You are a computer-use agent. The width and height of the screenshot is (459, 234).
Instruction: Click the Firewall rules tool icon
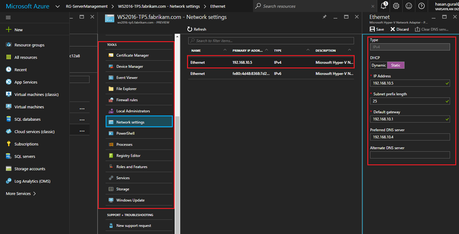pos(111,100)
